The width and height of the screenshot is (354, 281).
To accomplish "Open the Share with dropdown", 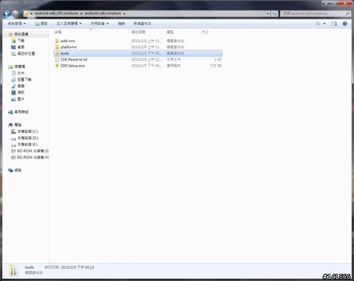I will point(100,23).
